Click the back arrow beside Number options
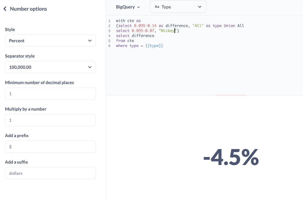Image resolution: width=303 pixels, height=199 pixels. 5,9
